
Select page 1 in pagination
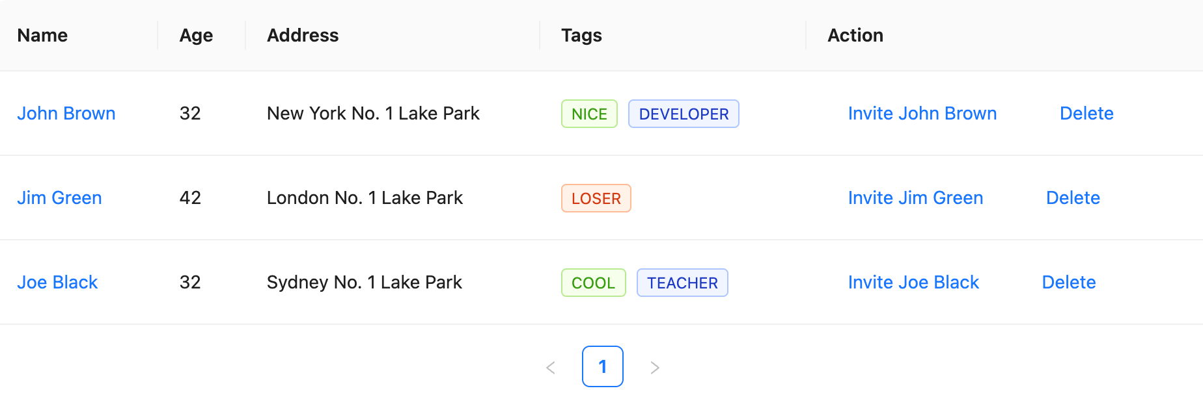603,367
